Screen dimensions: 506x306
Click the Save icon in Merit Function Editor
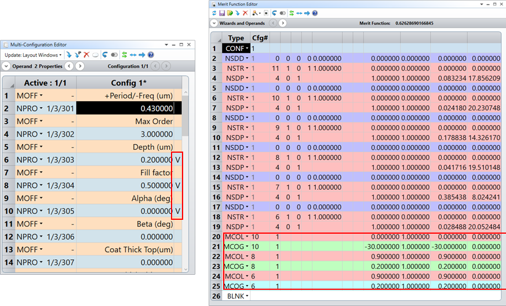click(222, 13)
